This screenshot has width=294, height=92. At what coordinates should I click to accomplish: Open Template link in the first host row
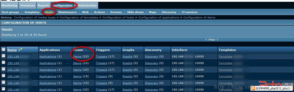[225, 56]
